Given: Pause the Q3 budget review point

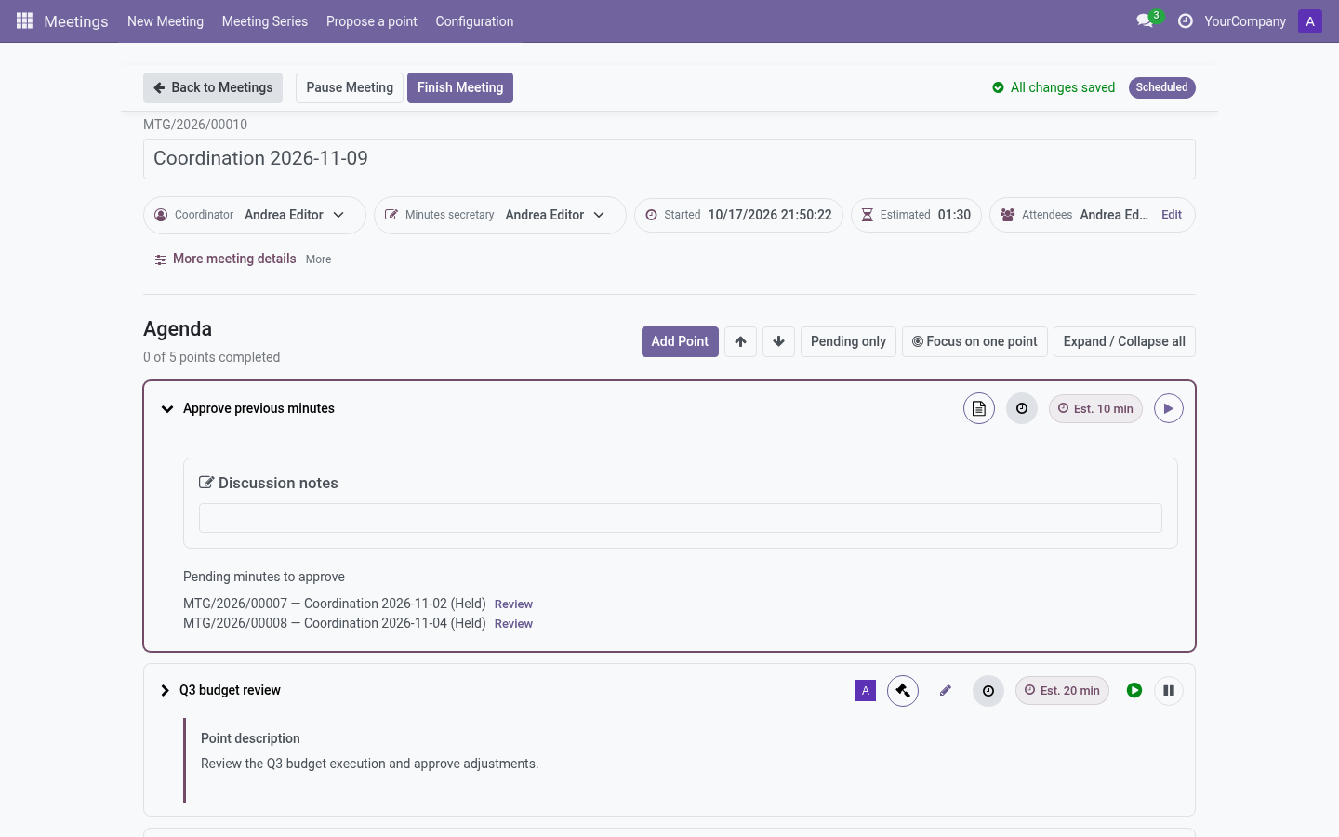Looking at the screenshot, I should (1169, 691).
